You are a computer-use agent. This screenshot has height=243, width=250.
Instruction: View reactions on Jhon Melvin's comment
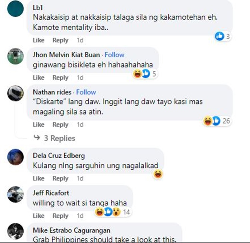[x=145, y=74]
